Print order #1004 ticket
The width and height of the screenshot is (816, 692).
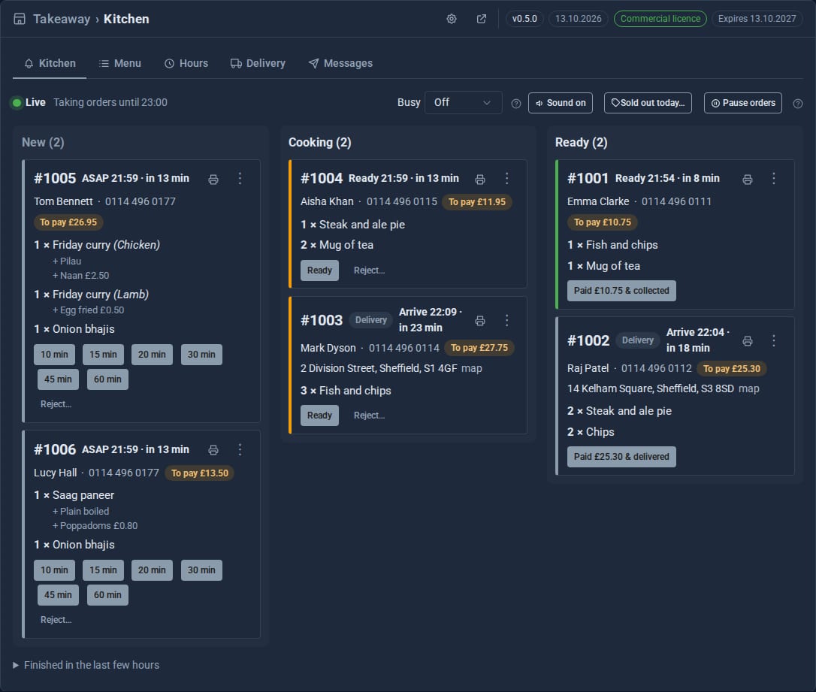coord(480,180)
